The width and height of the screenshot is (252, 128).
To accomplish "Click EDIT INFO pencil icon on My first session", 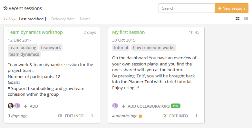I will click(x=165, y=116).
